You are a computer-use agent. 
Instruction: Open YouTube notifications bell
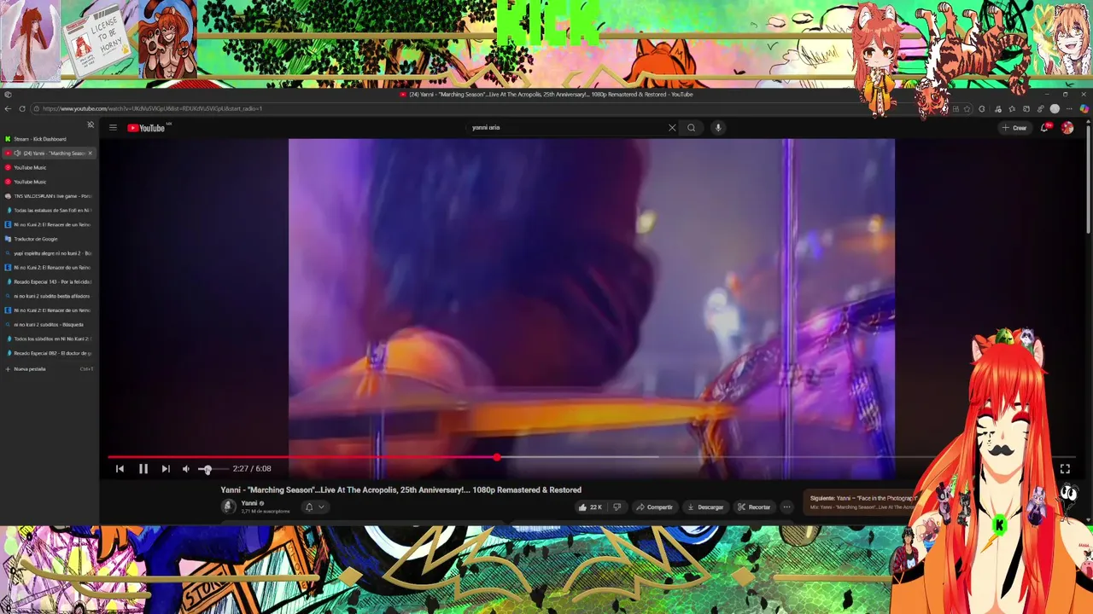(1044, 128)
